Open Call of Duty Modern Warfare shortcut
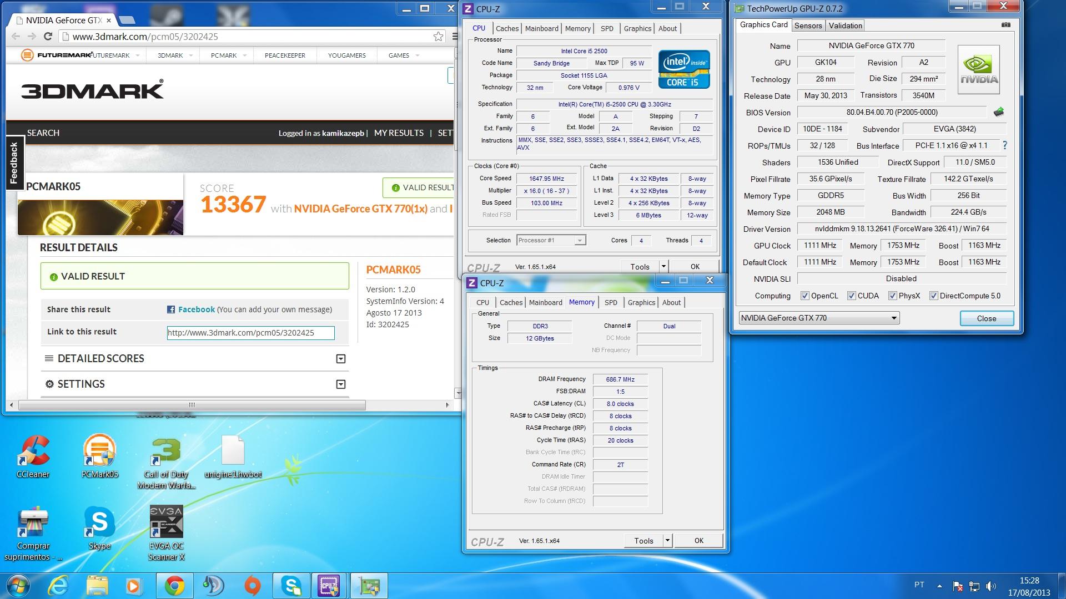1066x599 pixels. 167,463
